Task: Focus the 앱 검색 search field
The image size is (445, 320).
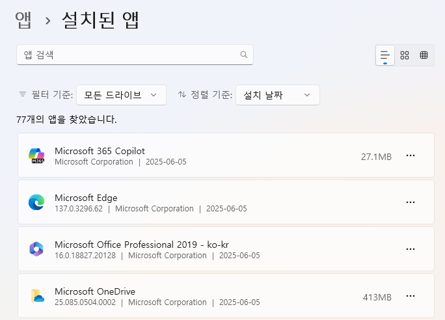Action: point(135,55)
